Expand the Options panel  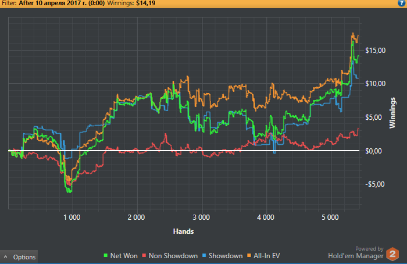[x=19, y=257]
